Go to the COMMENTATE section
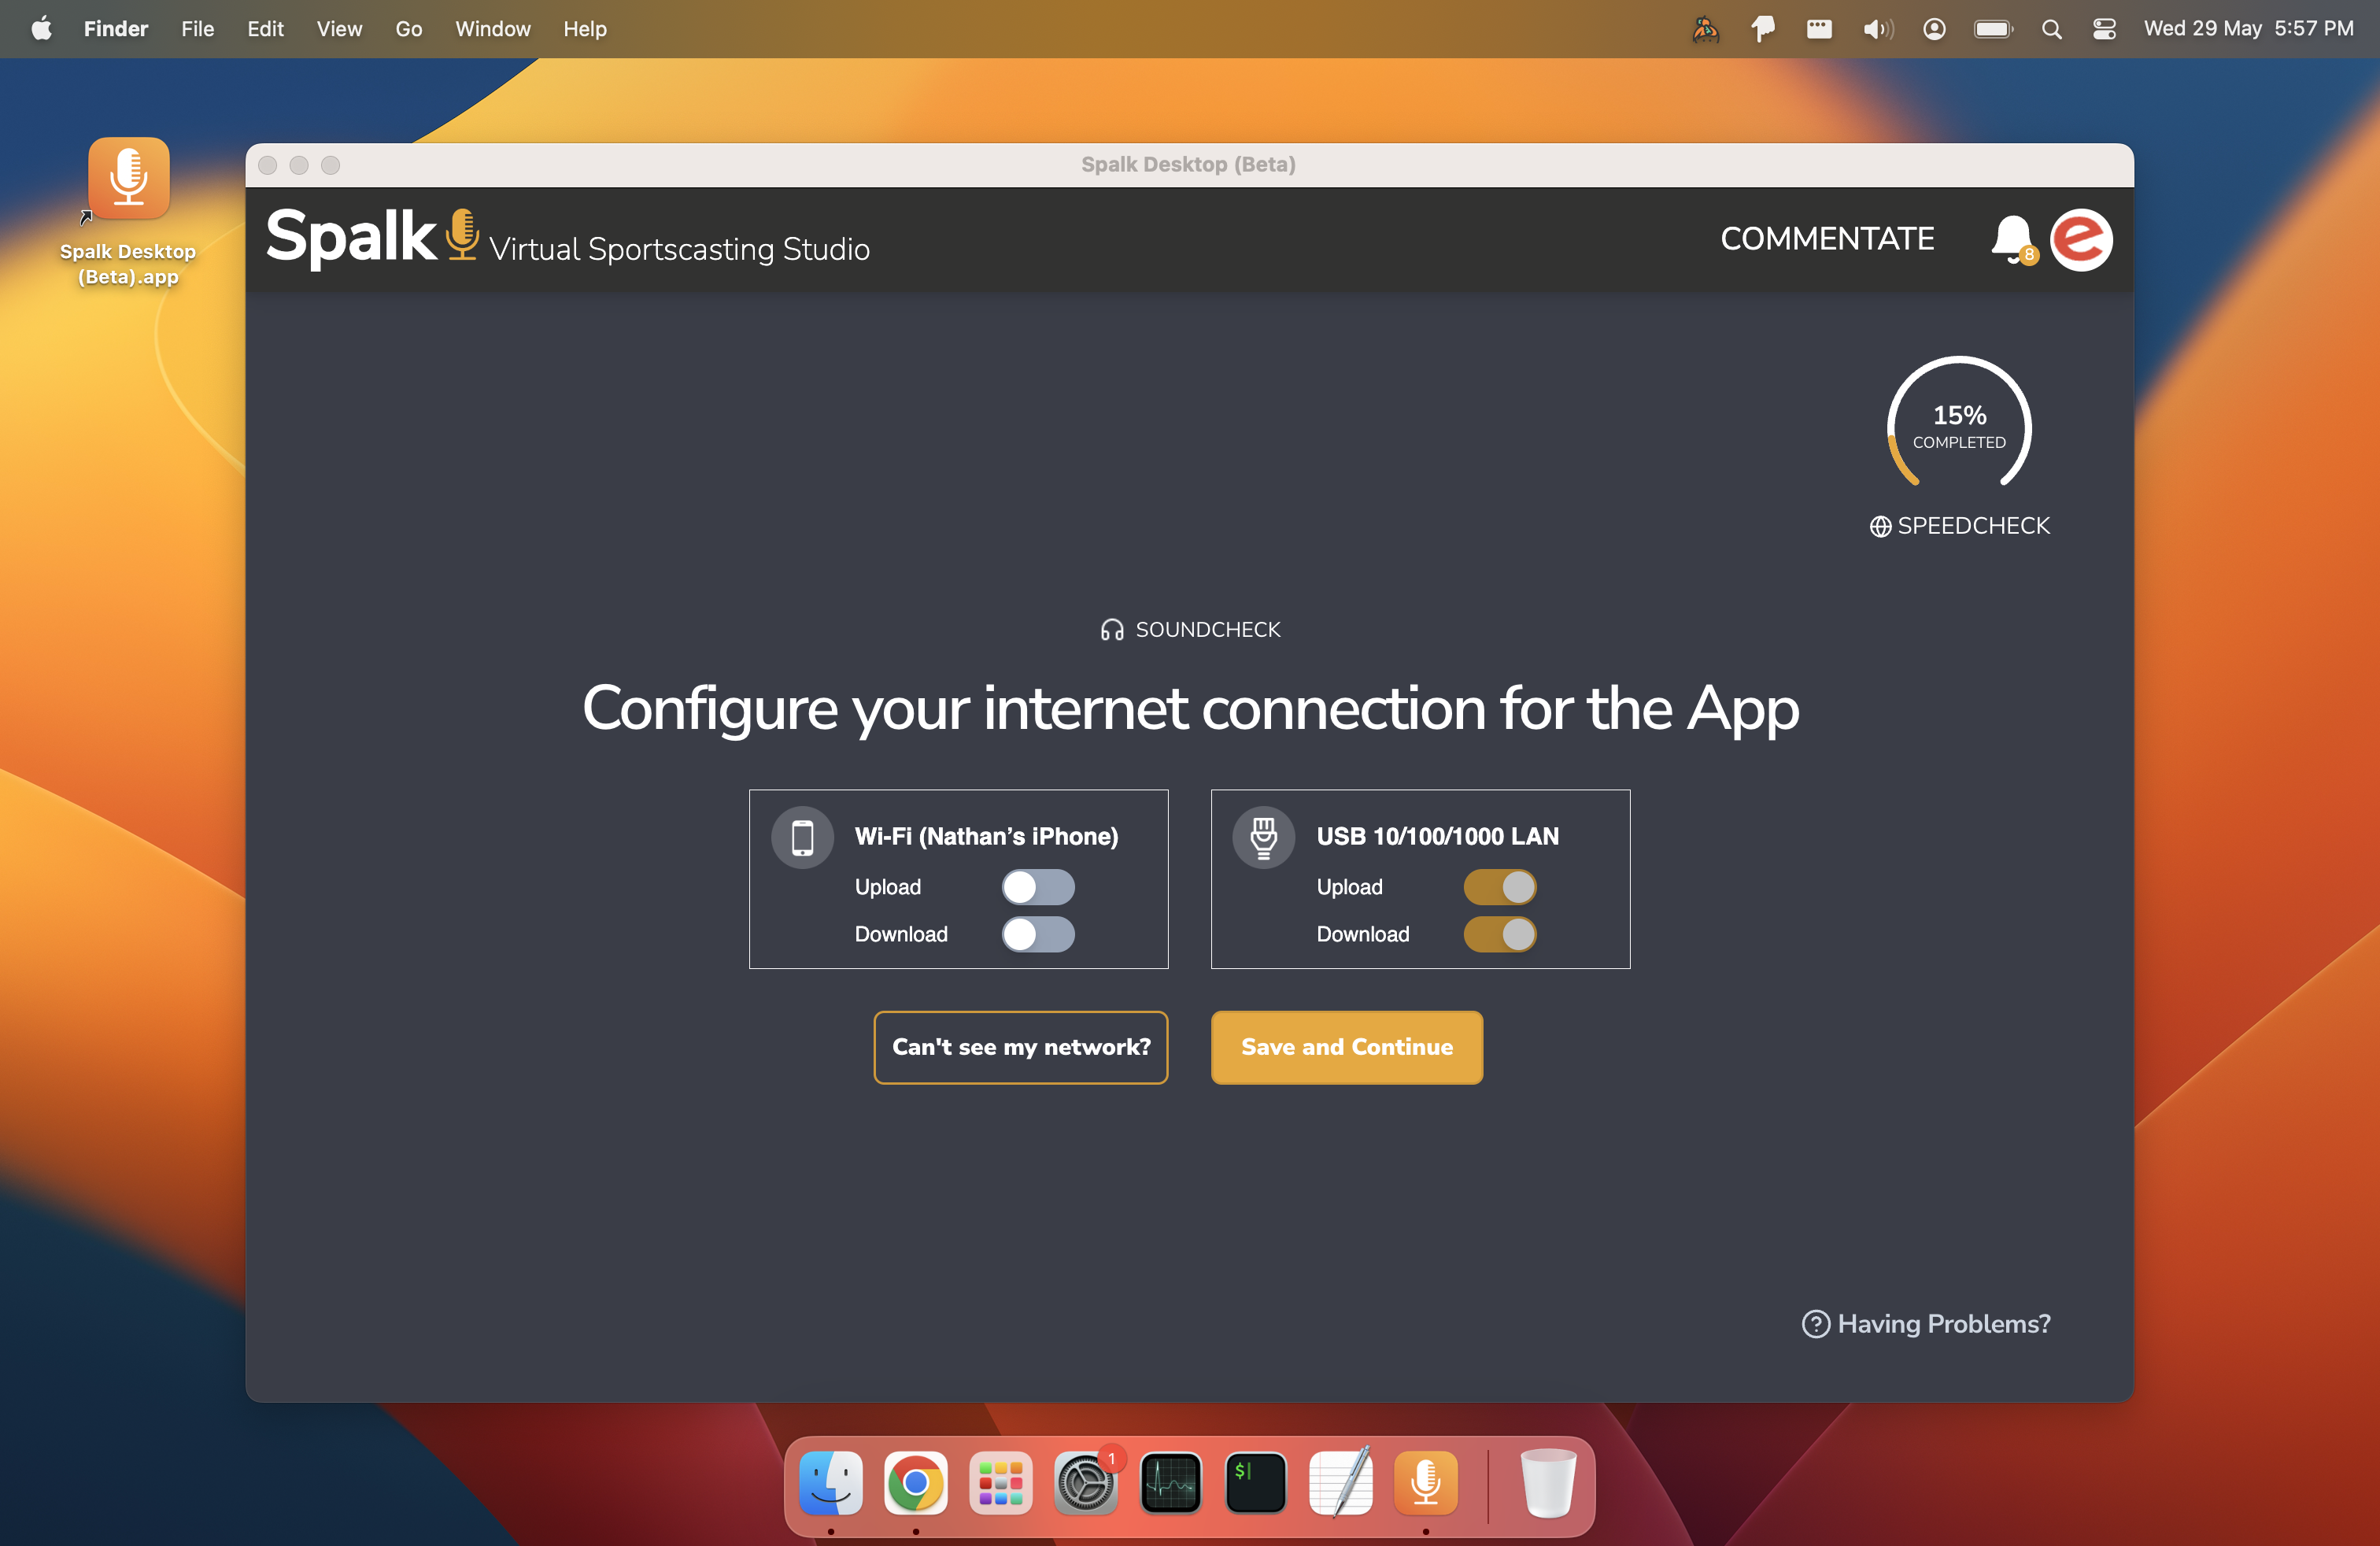The height and width of the screenshot is (1546, 2380). [1827, 239]
